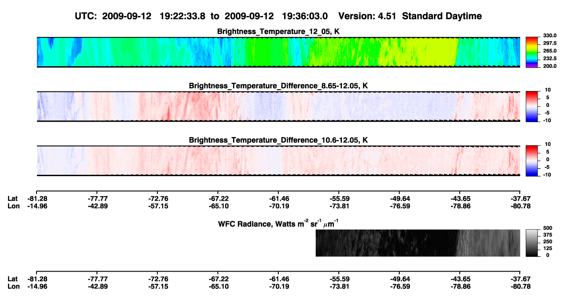Click latitude -67.22 on the axis above WFC panel
578x296 pixels.
pyautogui.click(x=218, y=199)
